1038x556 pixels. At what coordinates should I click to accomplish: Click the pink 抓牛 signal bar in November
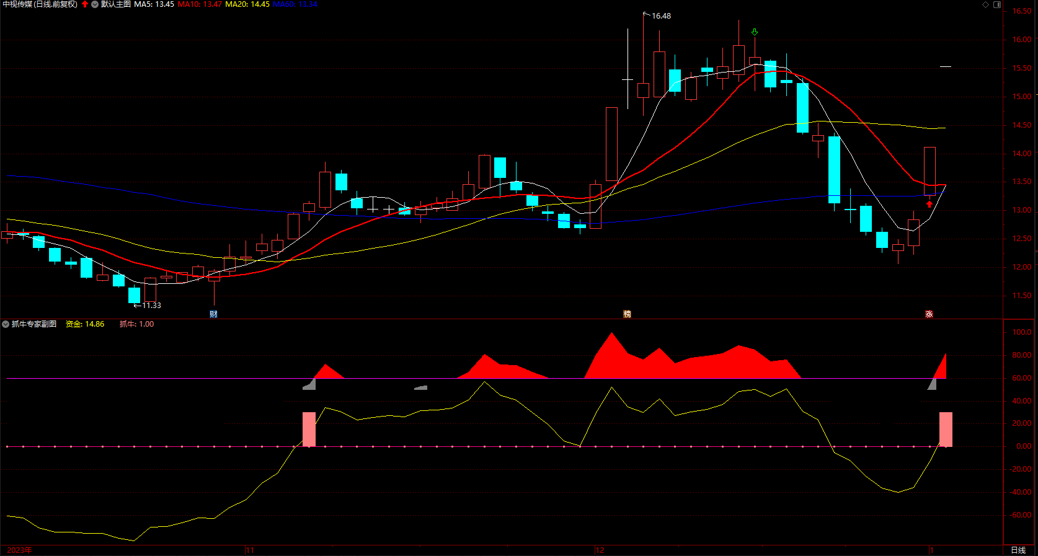click(x=309, y=429)
